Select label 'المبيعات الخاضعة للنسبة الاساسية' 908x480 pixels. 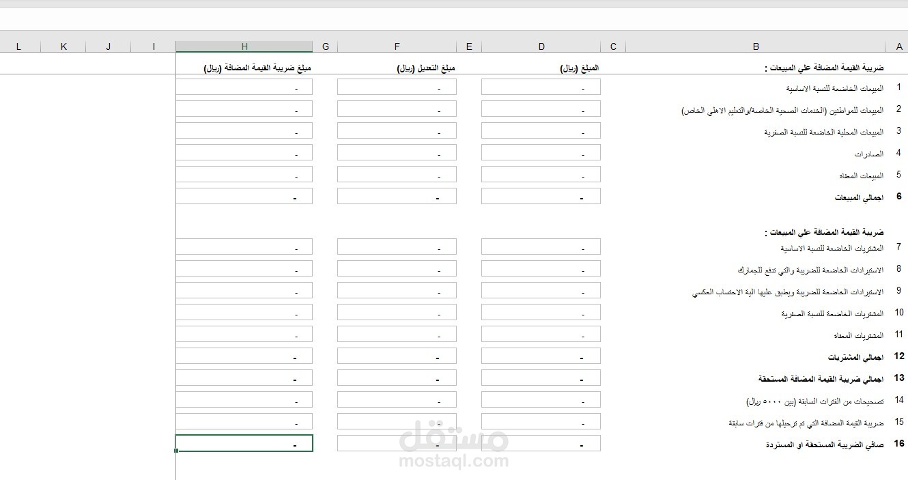tap(834, 89)
